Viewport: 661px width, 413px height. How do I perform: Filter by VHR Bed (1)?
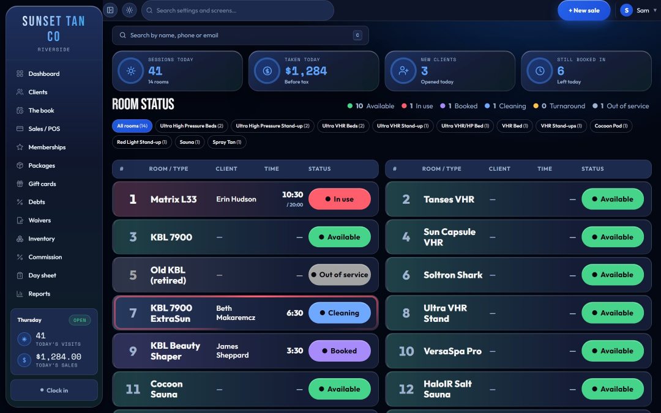coord(515,125)
